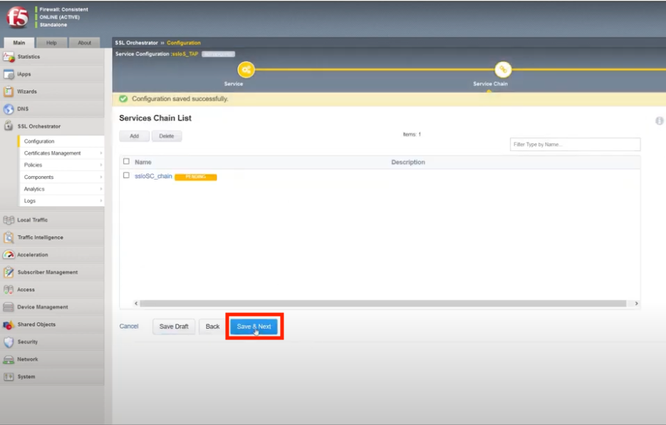The height and width of the screenshot is (425, 666).
Task: Click the scrollbar right arrow
Action: [636, 303]
